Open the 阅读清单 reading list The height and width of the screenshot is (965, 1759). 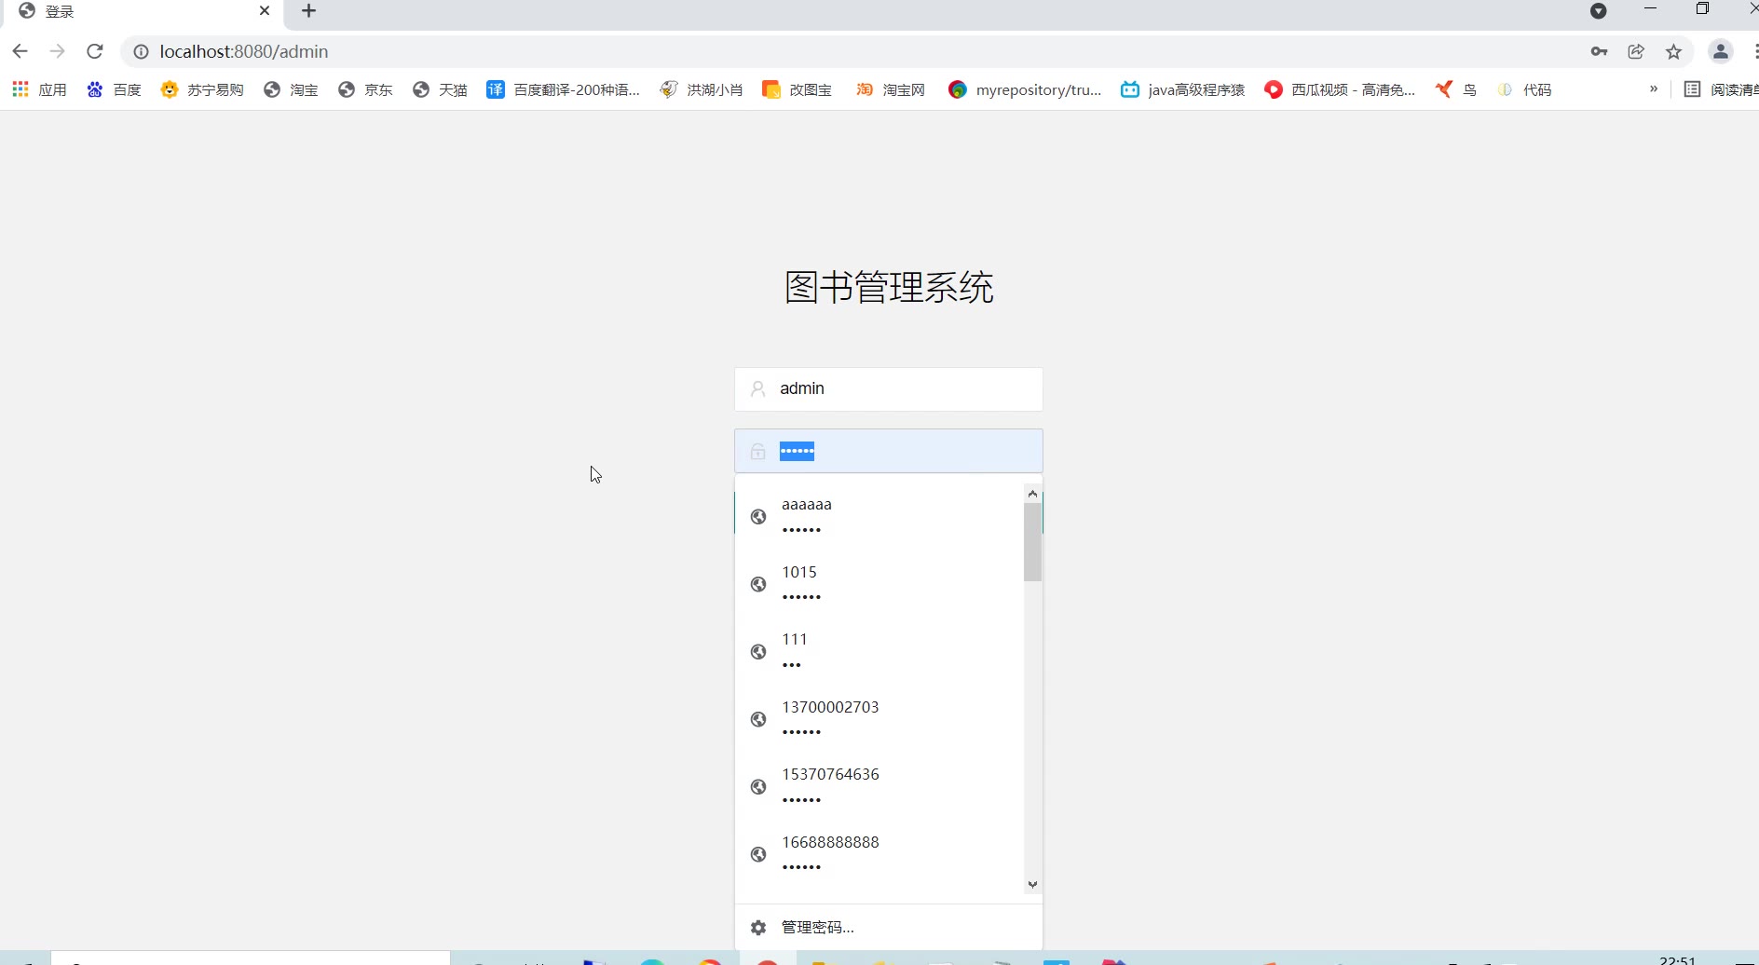[x=1722, y=89]
